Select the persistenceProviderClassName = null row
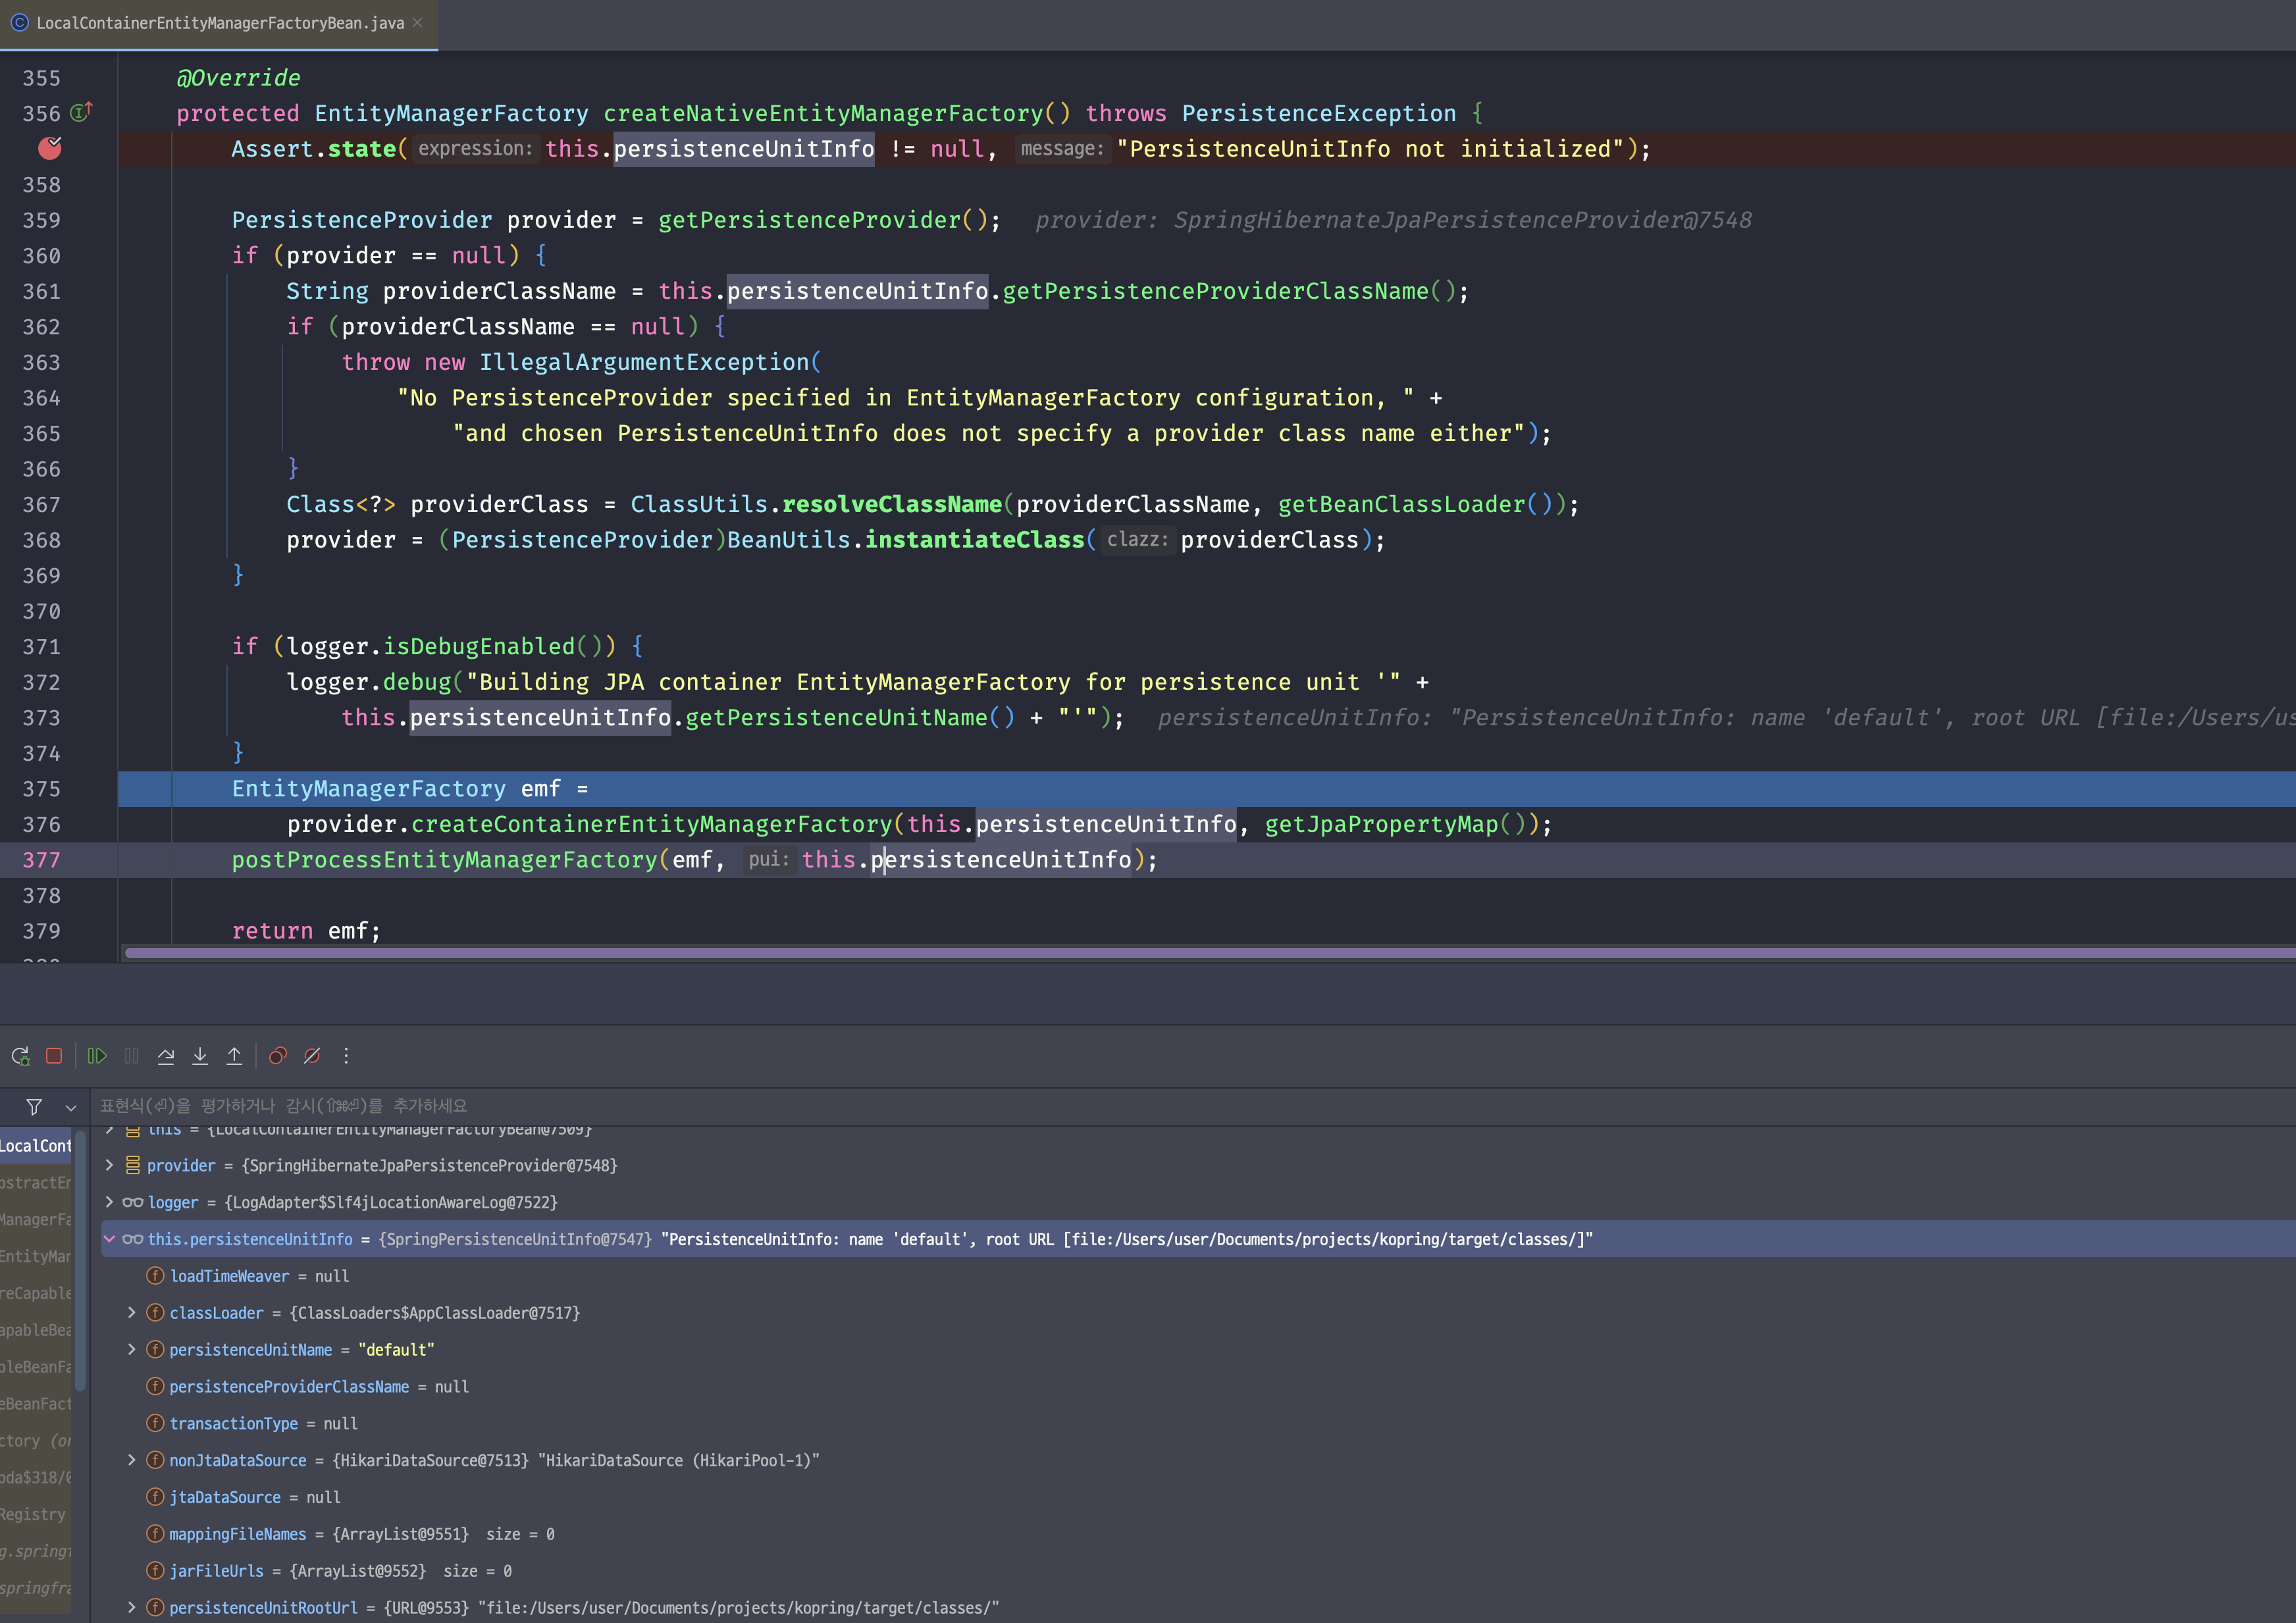This screenshot has height=1623, width=2296. point(1198,1387)
